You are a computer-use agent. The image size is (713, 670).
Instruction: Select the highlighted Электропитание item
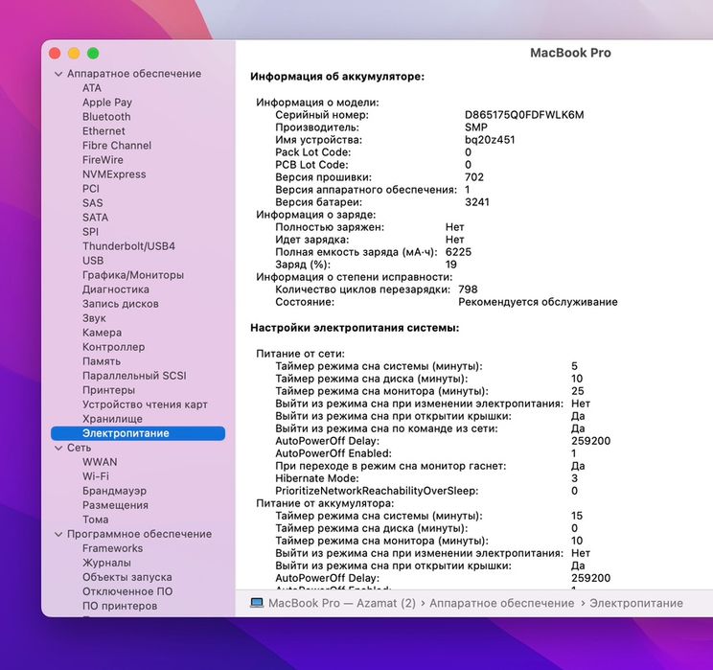(x=138, y=433)
